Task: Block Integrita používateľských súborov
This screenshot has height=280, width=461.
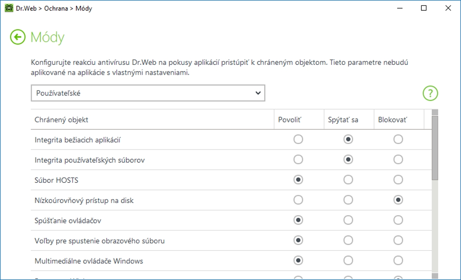Action: coord(398,160)
